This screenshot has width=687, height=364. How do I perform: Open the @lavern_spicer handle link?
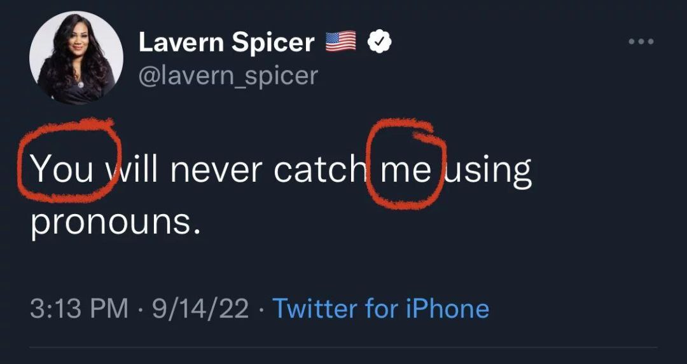[x=228, y=76]
